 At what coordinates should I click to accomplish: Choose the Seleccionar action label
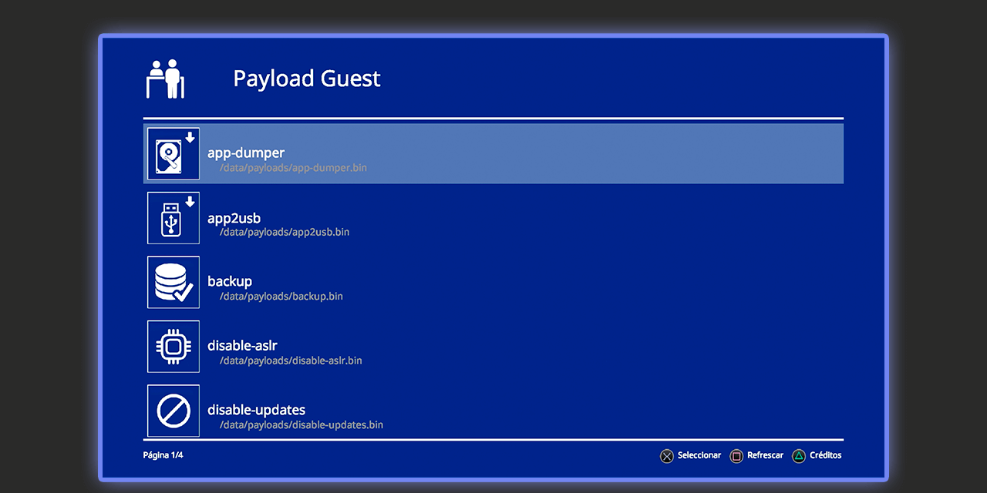click(x=699, y=455)
